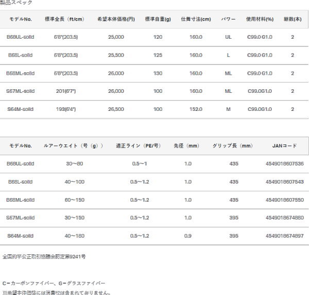Click the lure weight value 30~80
Image resolution: width=309 pixels, height=295 pixels.
(x=75, y=164)
